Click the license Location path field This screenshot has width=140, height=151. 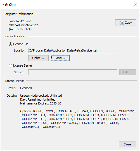(73, 50)
